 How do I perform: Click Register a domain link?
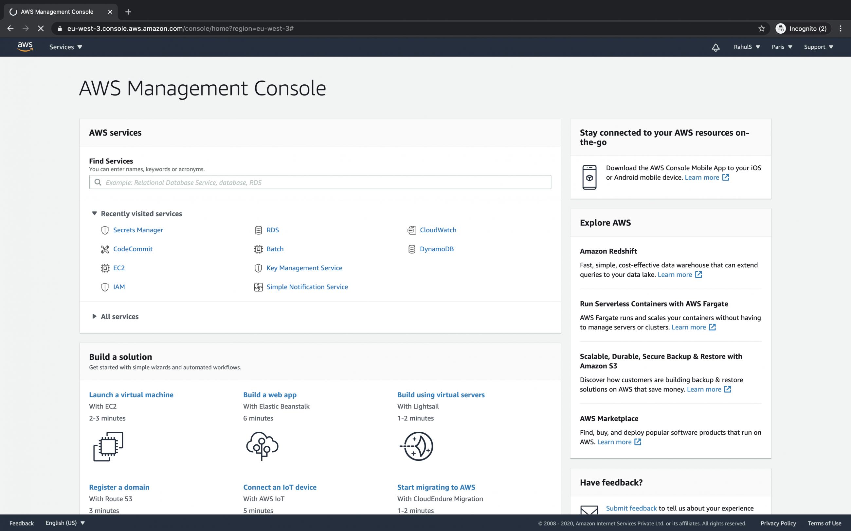tap(119, 487)
